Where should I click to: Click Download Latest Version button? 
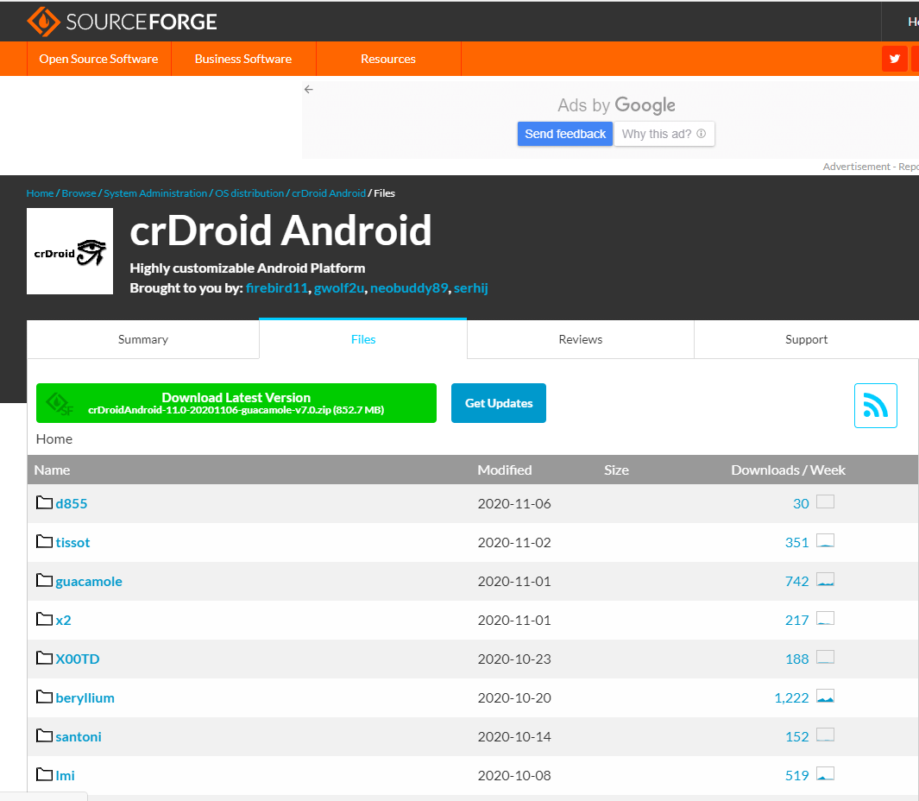tap(236, 403)
